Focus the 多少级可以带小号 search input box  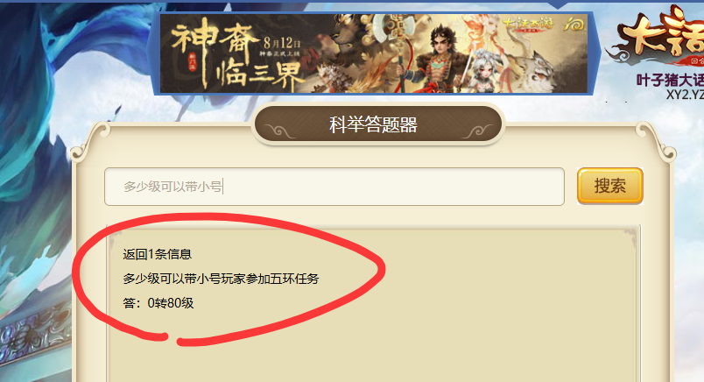(x=334, y=187)
